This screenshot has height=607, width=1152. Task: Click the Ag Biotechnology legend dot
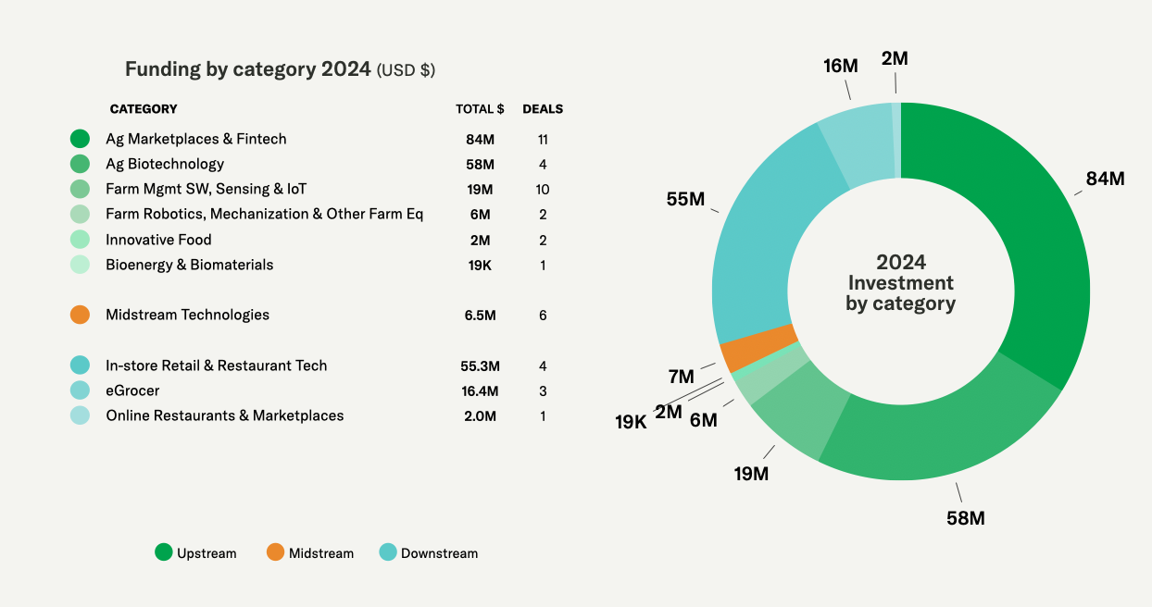coord(81,164)
